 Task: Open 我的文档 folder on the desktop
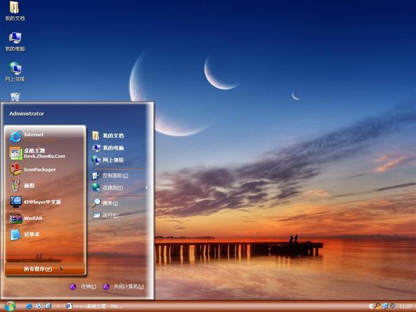tap(14, 8)
